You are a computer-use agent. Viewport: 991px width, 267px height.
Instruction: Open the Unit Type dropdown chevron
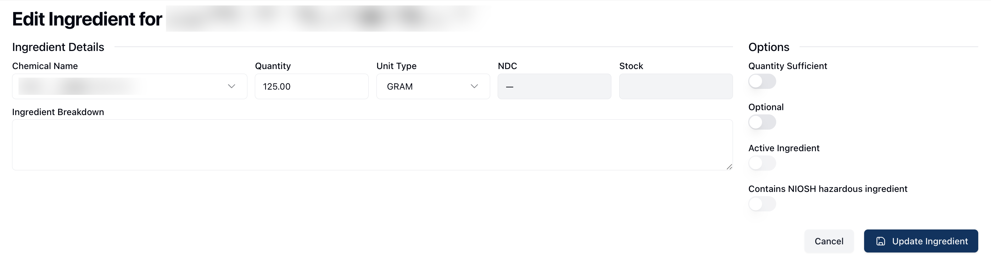(474, 86)
